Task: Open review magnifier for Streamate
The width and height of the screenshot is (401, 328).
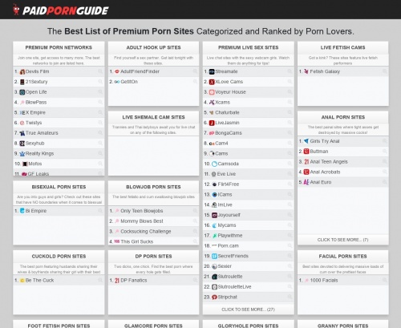Action: click(290, 71)
